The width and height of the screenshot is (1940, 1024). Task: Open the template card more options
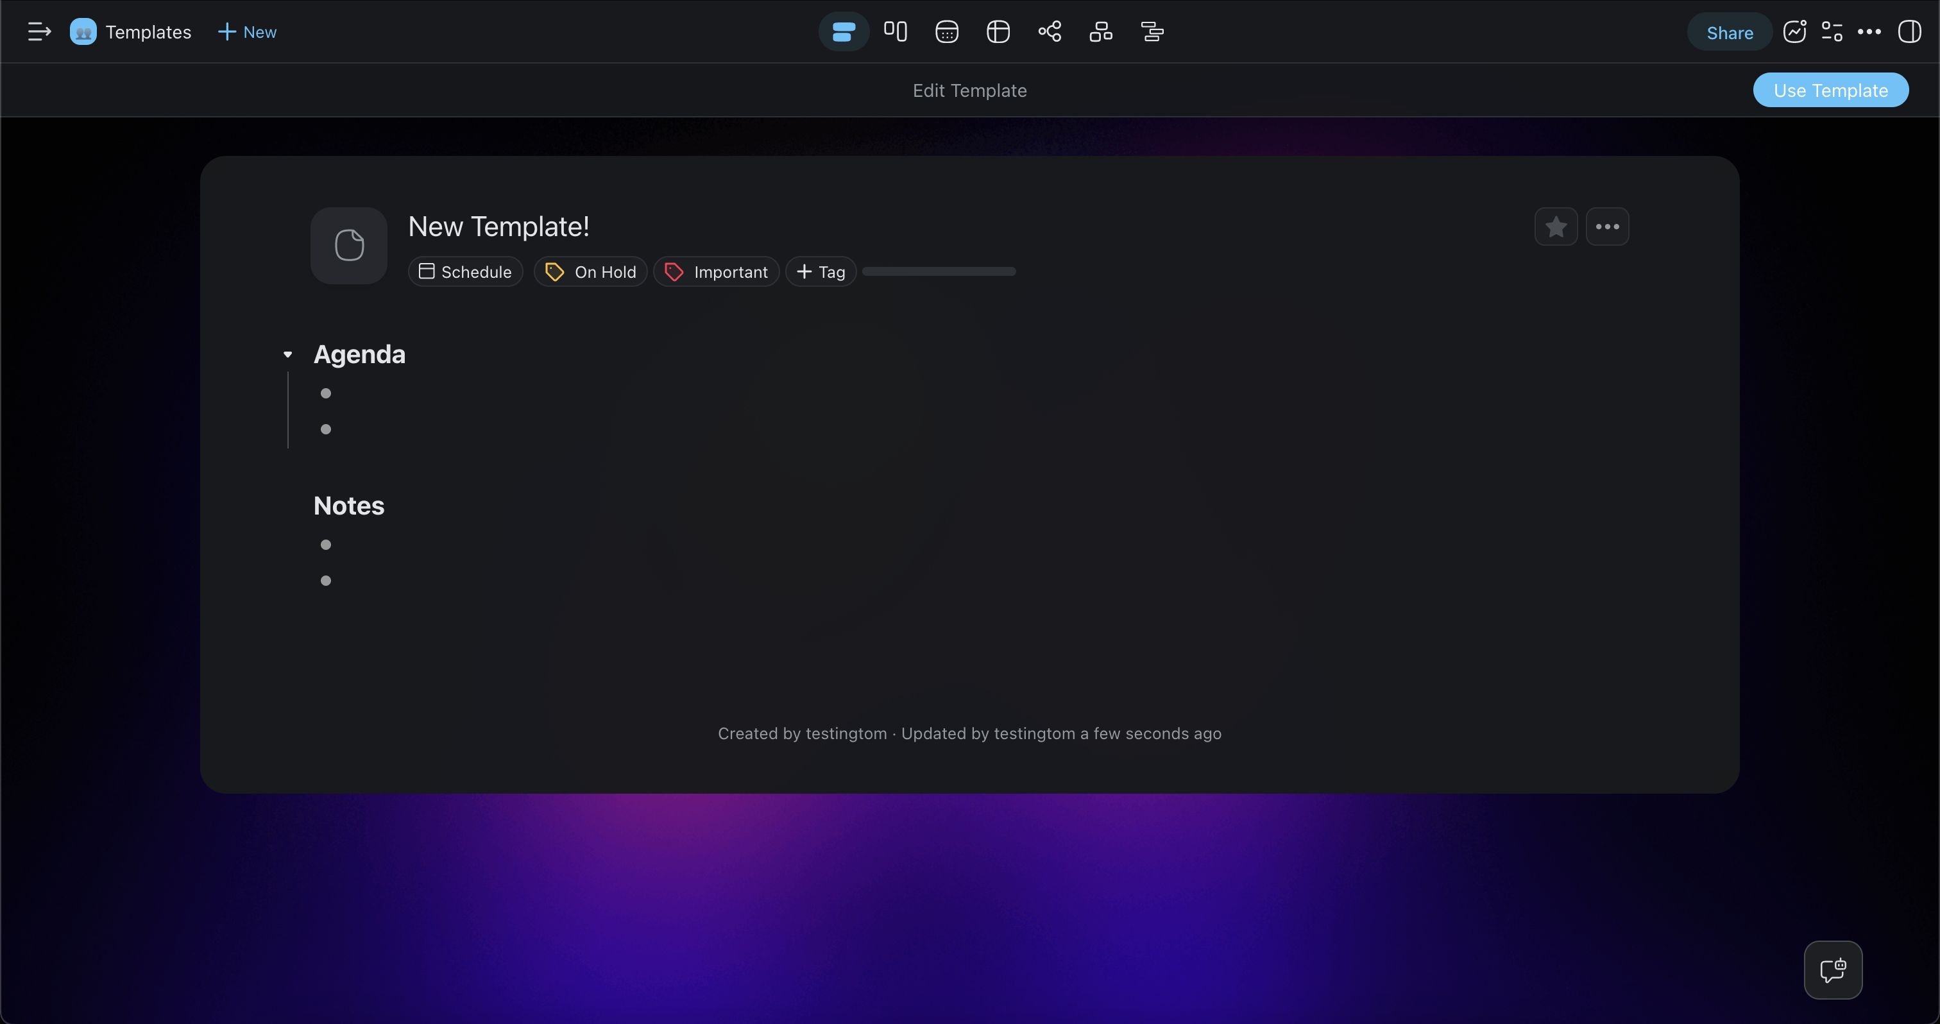pyautogui.click(x=1607, y=226)
